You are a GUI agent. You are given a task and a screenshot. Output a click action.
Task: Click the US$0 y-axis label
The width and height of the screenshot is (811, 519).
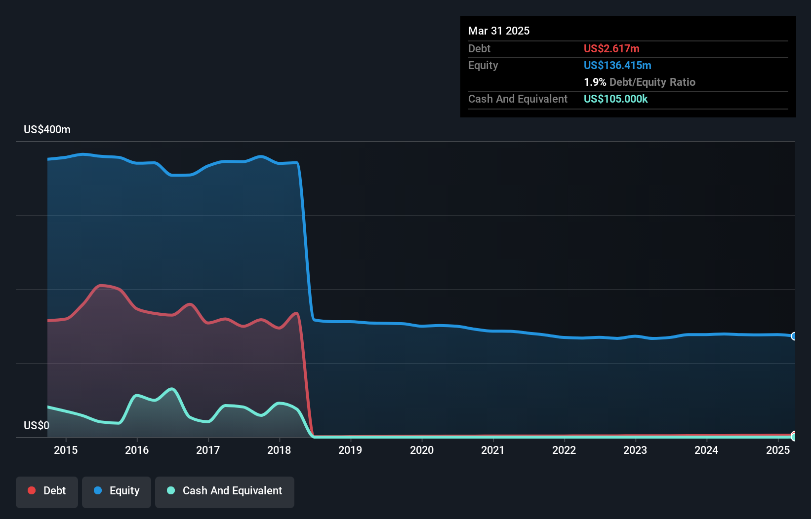[x=37, y=426]
